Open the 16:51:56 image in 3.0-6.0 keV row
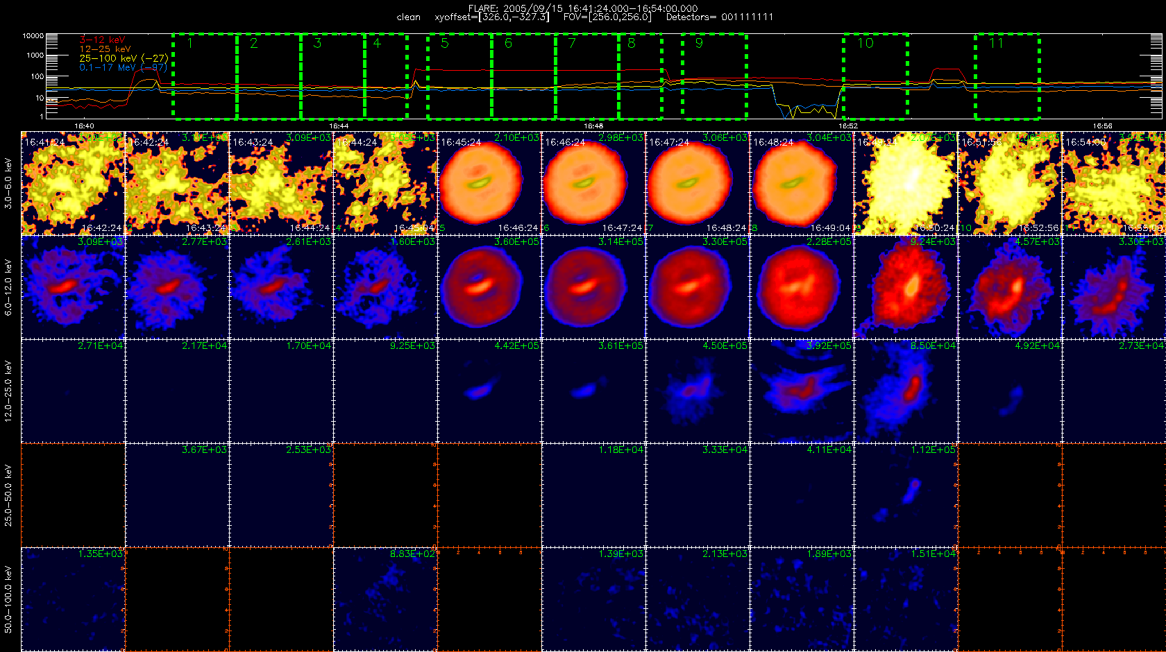This screenshot has width=1166, height=652. (1010, 183)
